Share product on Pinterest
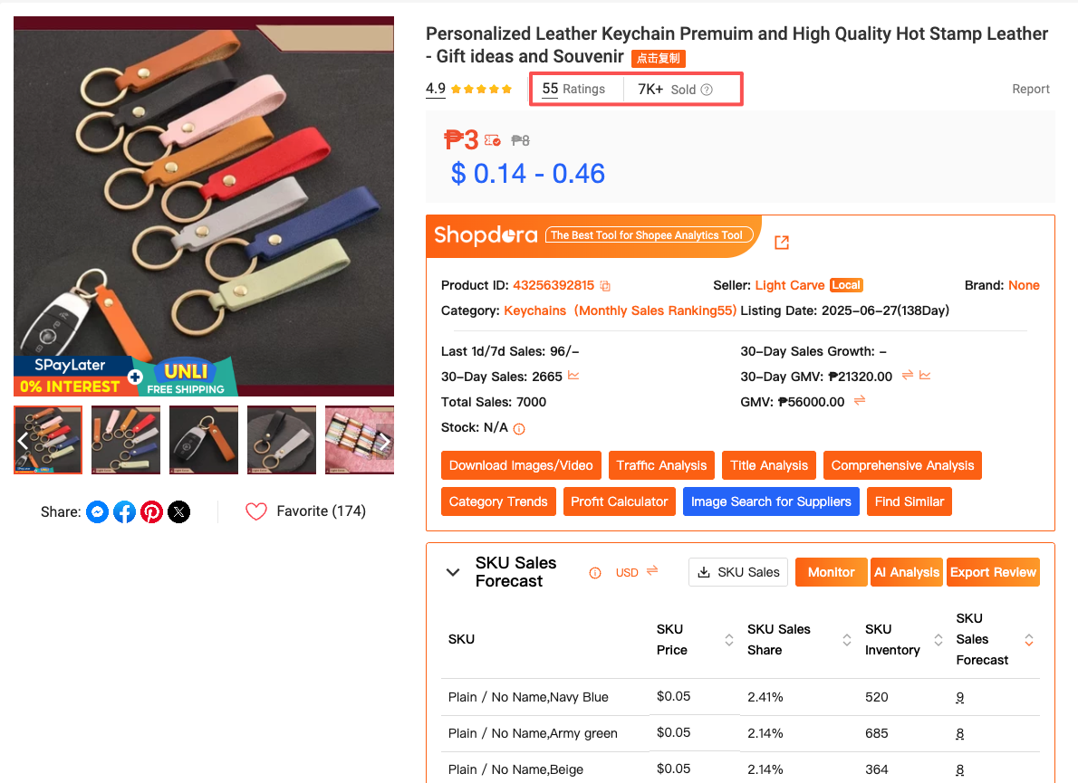The image size is (1078, 783). (152, 512)
